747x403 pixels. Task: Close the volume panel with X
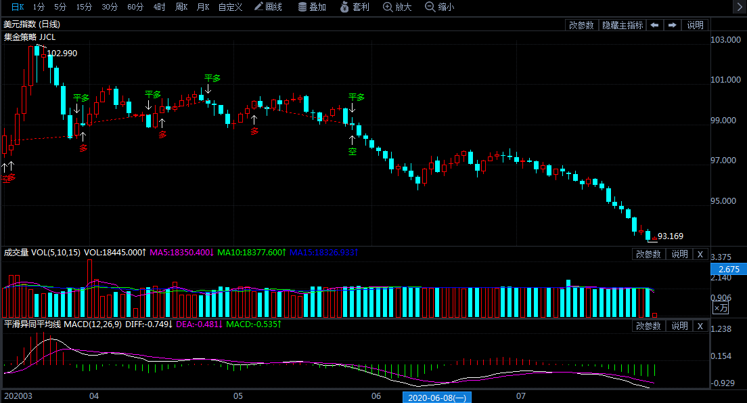click(x=700, y=254)
